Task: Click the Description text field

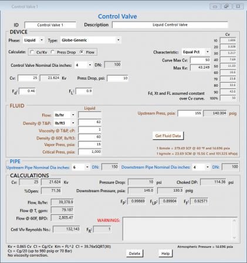Action: click(170, 25)
